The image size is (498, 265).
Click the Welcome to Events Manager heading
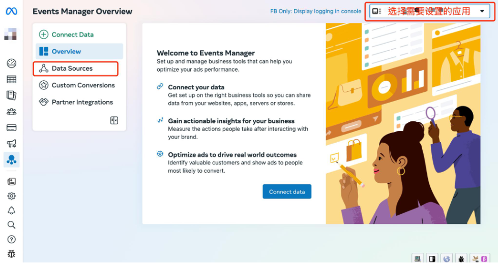coord(206,53)
